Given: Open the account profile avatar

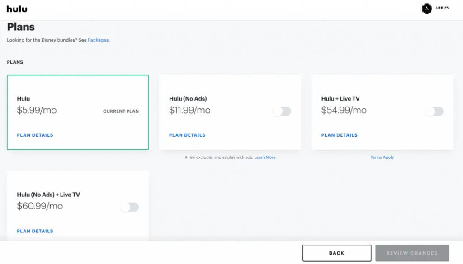Looking at the screenshot, I should coord(426,8).
